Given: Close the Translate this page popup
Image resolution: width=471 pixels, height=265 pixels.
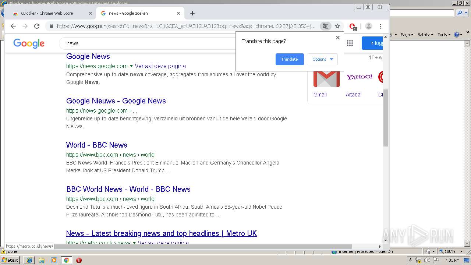Looking at the screenshot, I should tap(338, 38).
